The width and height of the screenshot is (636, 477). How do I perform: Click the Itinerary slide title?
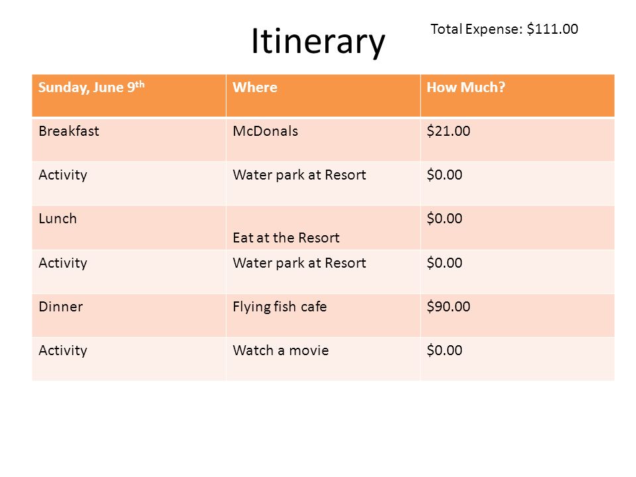point(318,42)
